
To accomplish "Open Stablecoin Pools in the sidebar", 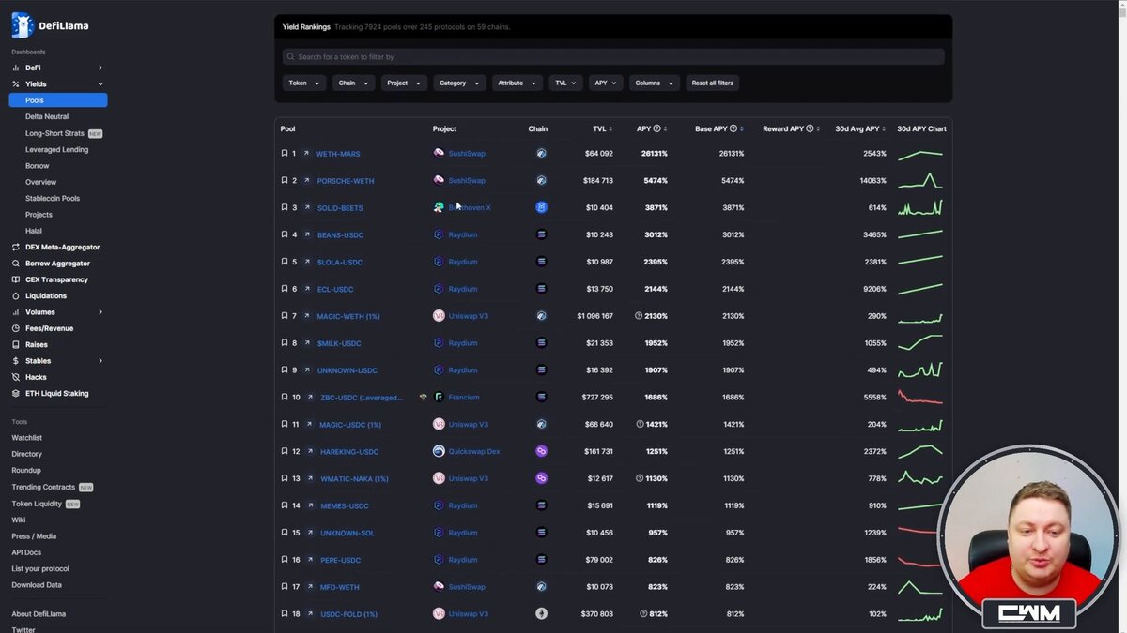I will [x=53, y=198].
